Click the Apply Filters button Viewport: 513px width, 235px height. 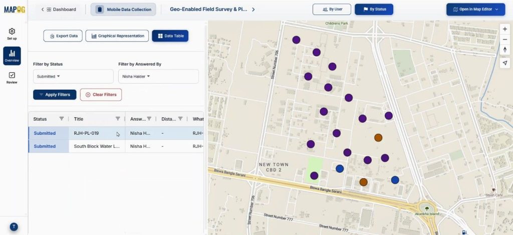coord(55,95)
